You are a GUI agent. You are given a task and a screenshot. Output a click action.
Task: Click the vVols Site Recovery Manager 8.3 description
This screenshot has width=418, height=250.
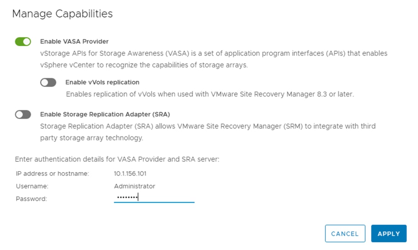[210, 94]
